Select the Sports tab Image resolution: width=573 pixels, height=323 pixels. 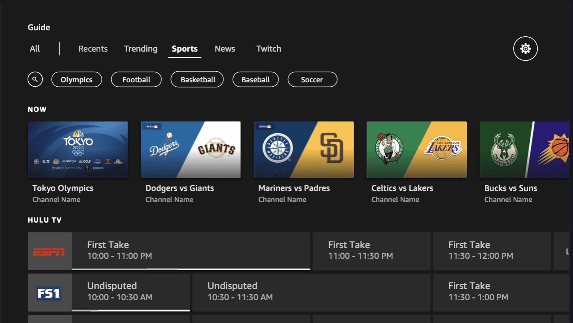pos(185,49)
